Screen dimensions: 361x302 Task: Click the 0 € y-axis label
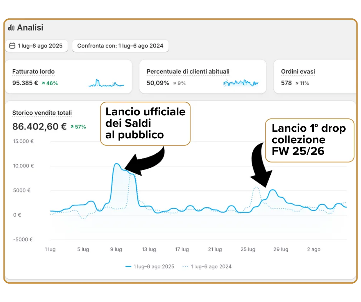point(17,215)
